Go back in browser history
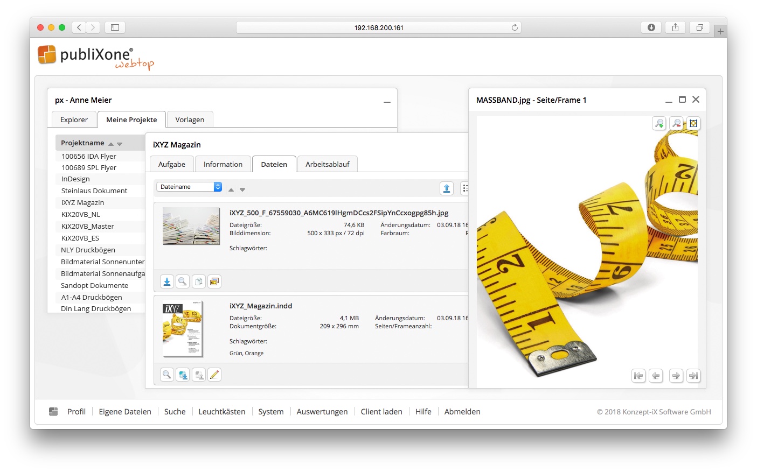The width and height of the screenshot is (757, 472). pyautogui.click(x=79, y=27)
